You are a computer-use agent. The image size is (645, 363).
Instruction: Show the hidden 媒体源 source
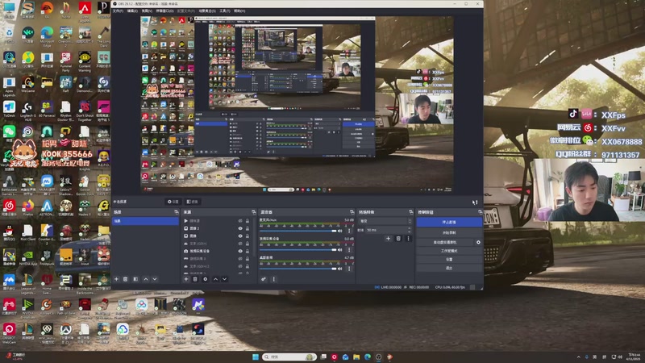pos(240,221)
